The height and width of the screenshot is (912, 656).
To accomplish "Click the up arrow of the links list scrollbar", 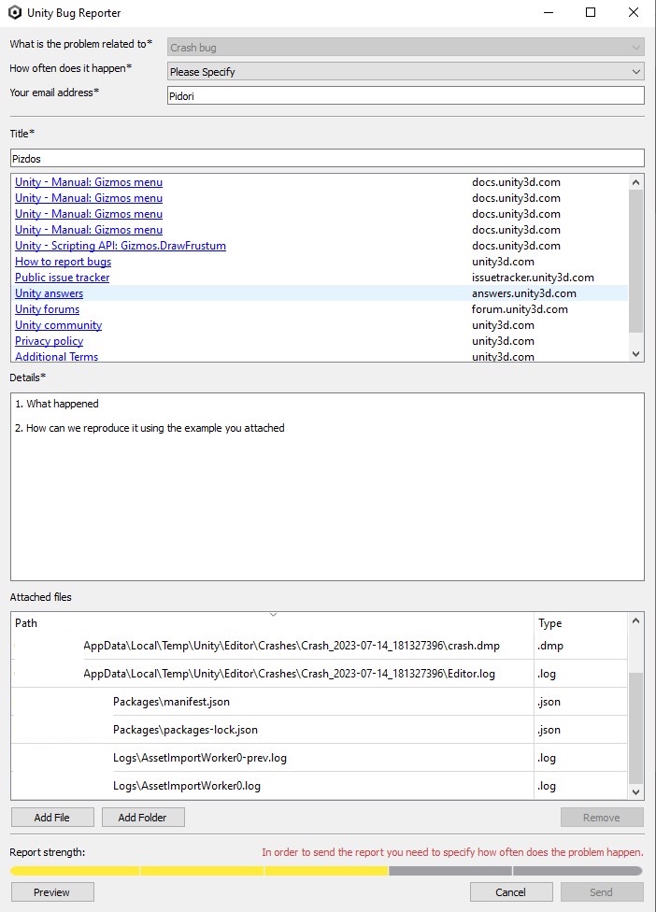I will click(635, 182).
